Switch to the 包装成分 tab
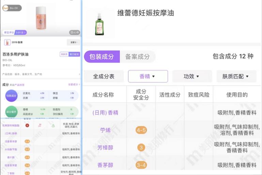This screenshot has height=175, width=262. (x=102, y=57)
